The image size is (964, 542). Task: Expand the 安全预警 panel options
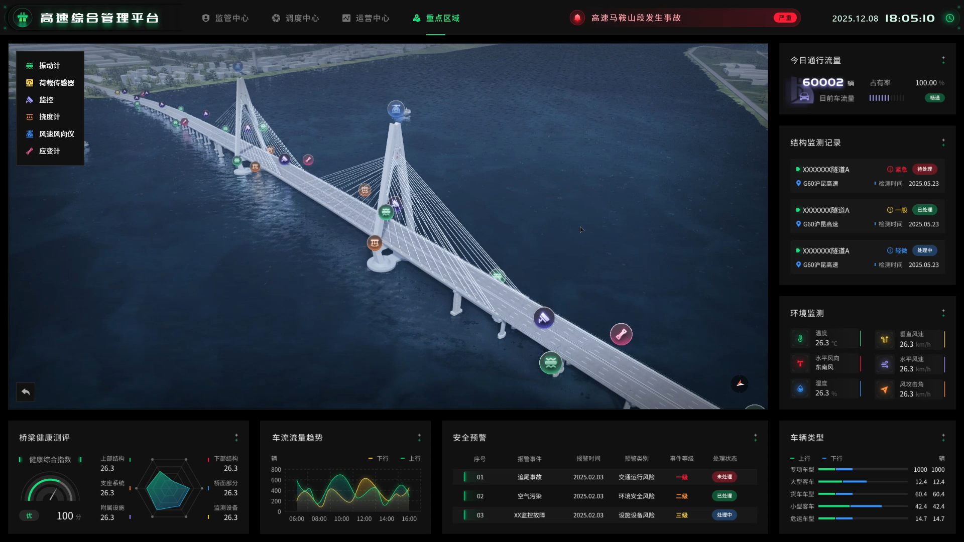coord(756,438)
